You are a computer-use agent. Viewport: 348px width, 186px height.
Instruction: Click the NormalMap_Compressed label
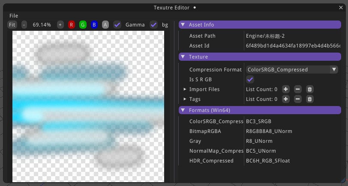pos(216,151)
